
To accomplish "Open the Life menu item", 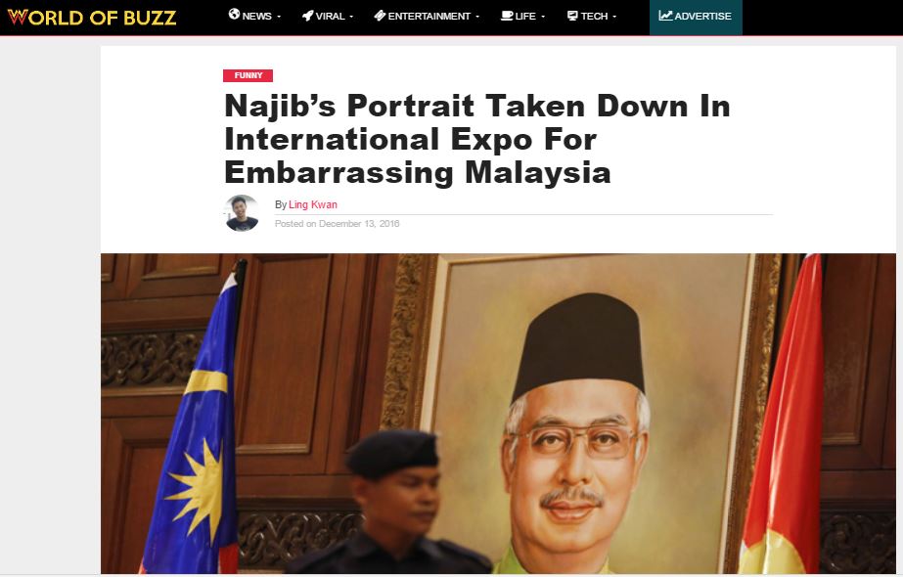I will coord(522,16).
